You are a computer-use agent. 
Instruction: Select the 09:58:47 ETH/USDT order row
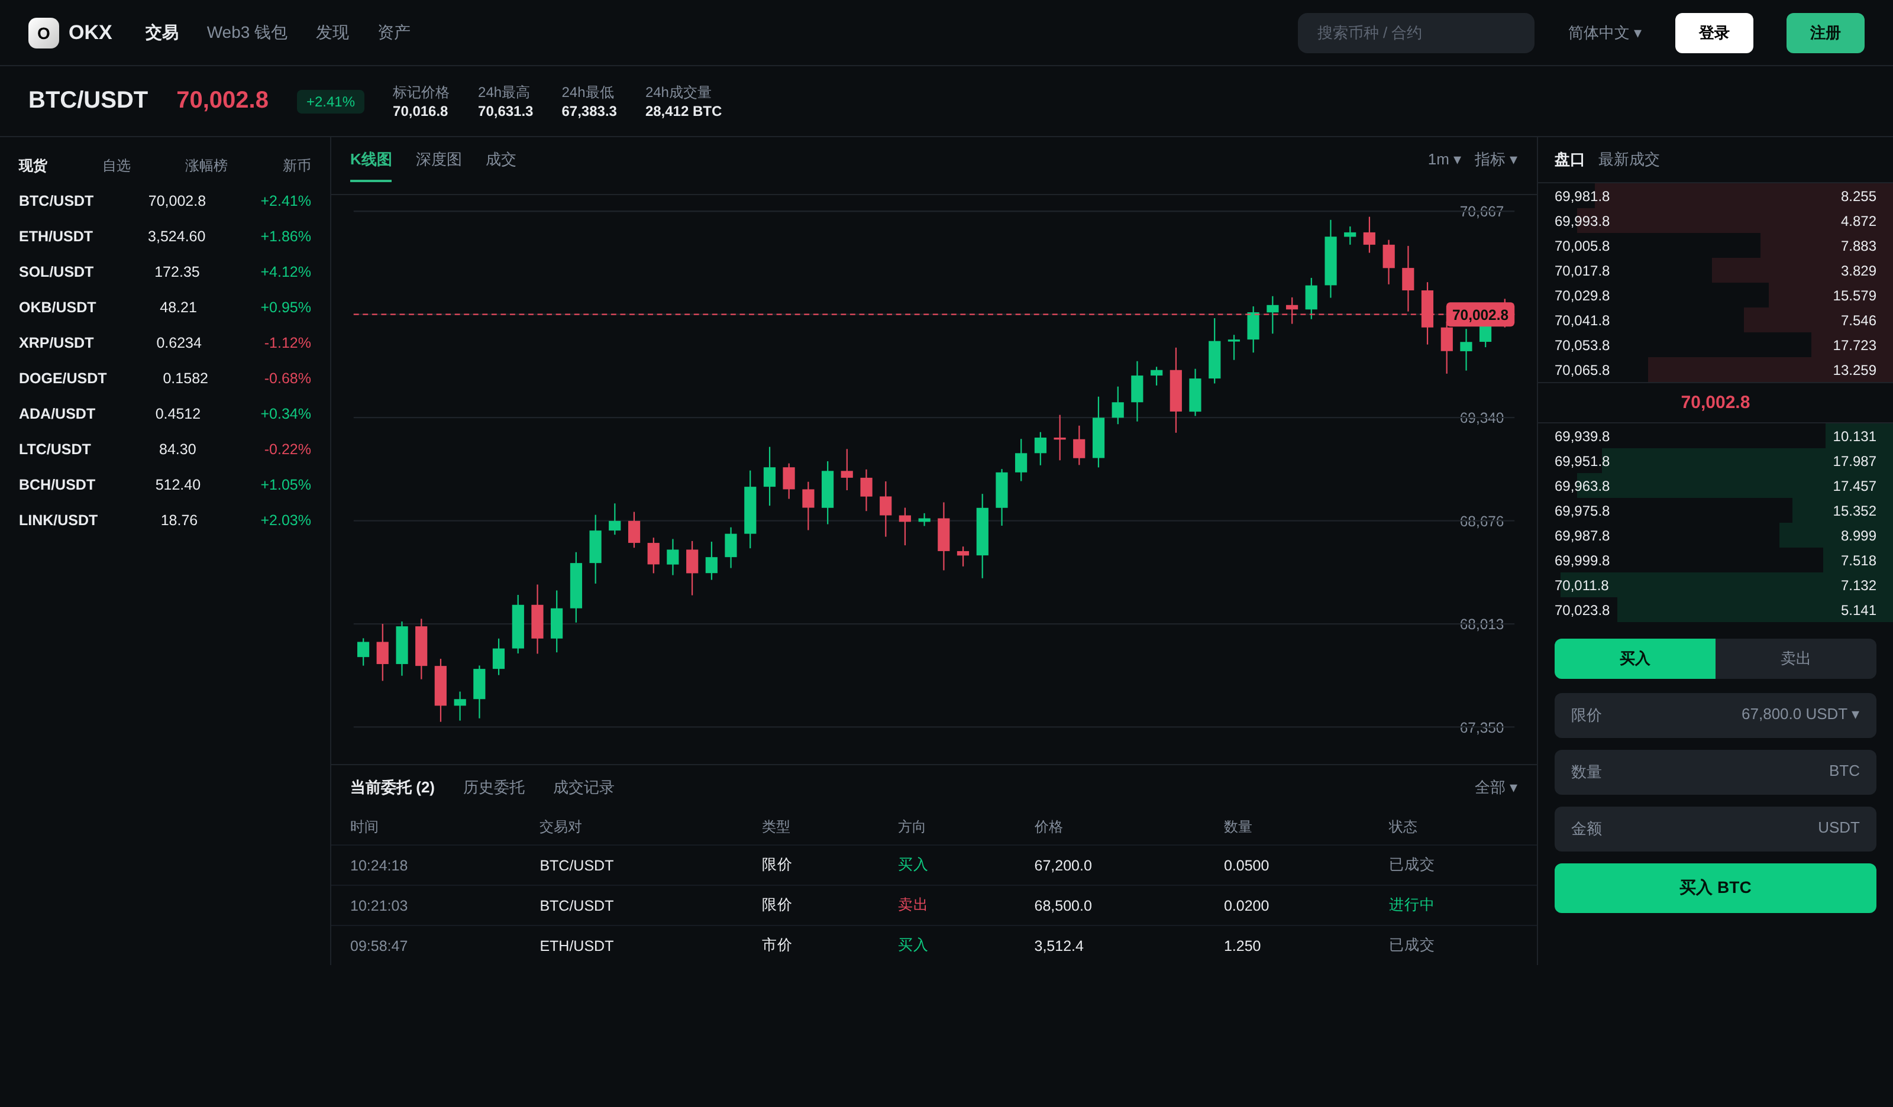pos(933,946)
